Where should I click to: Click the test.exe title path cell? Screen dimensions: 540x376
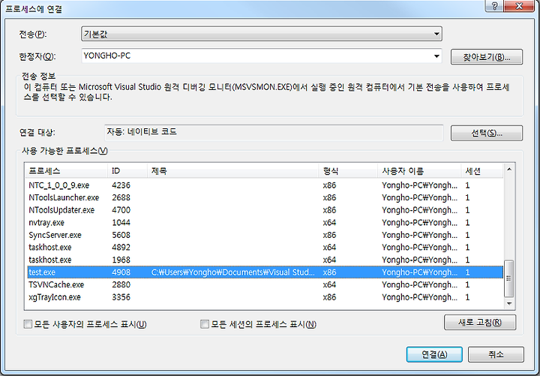tap(232, 272)
